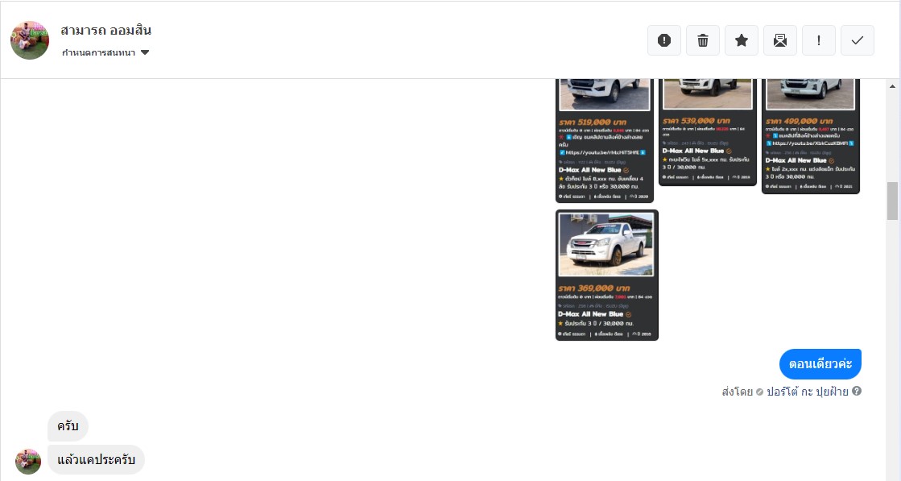Select the แล้วแคประครับ message bubble
The height and width of the screenshot is (481, 901).
[x=96, y=460]
